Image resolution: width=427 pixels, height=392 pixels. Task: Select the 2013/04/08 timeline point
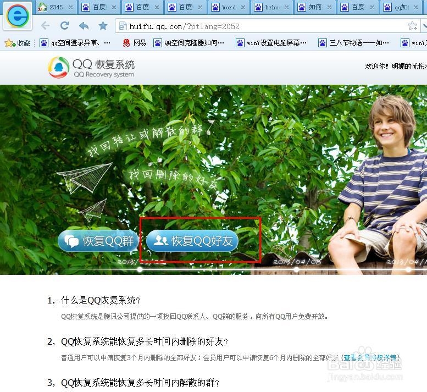296,269
